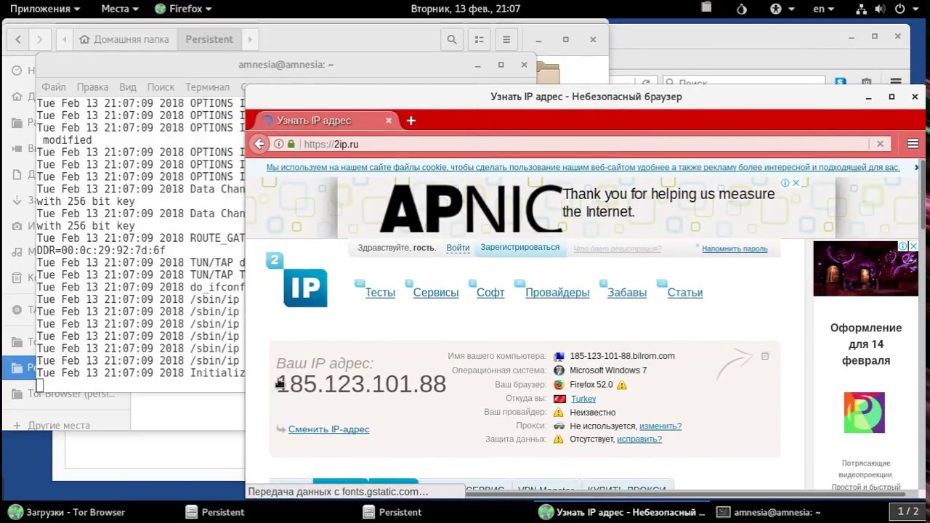Stop loading the 2ip.ru page
930x523 pixels.
[x=880, y=144]
